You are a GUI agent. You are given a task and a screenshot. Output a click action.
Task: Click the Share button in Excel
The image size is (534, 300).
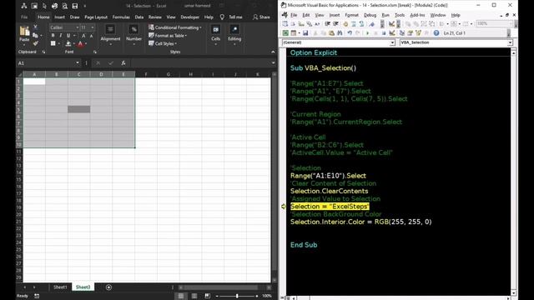point(261,17)
